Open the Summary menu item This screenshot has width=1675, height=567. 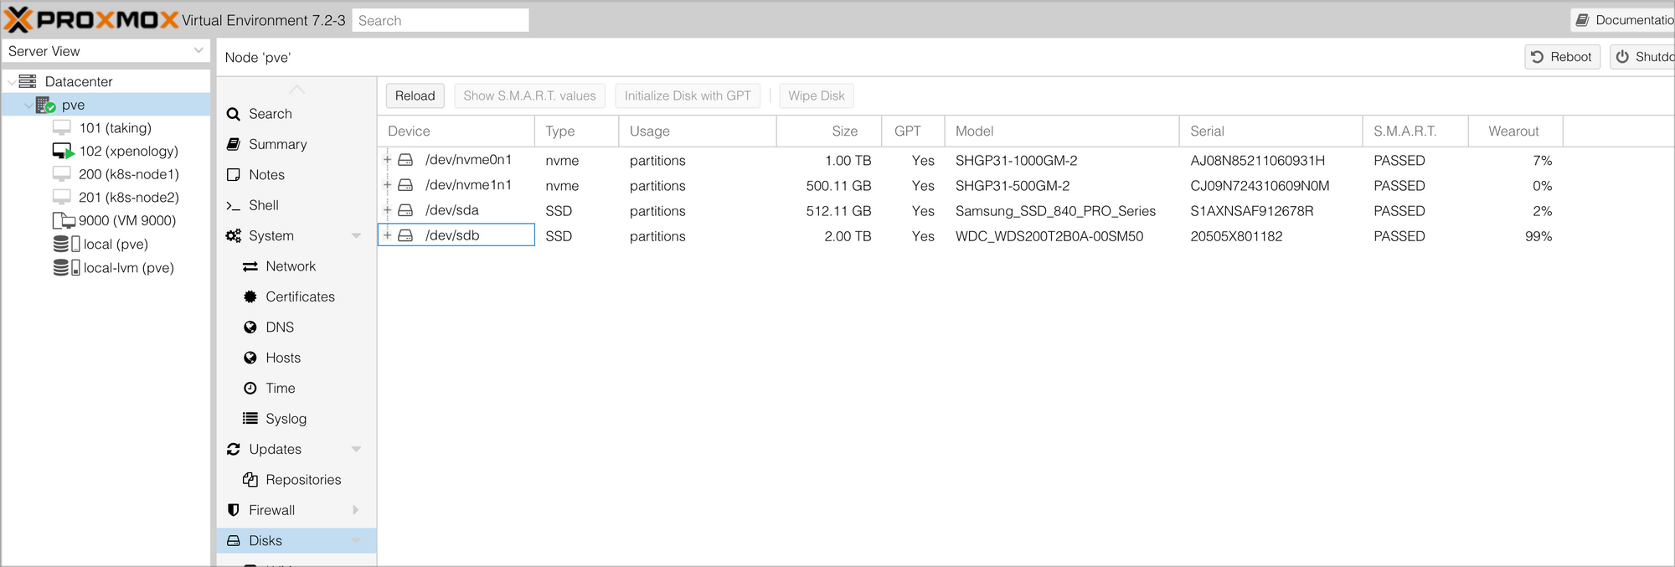[296, 144]
